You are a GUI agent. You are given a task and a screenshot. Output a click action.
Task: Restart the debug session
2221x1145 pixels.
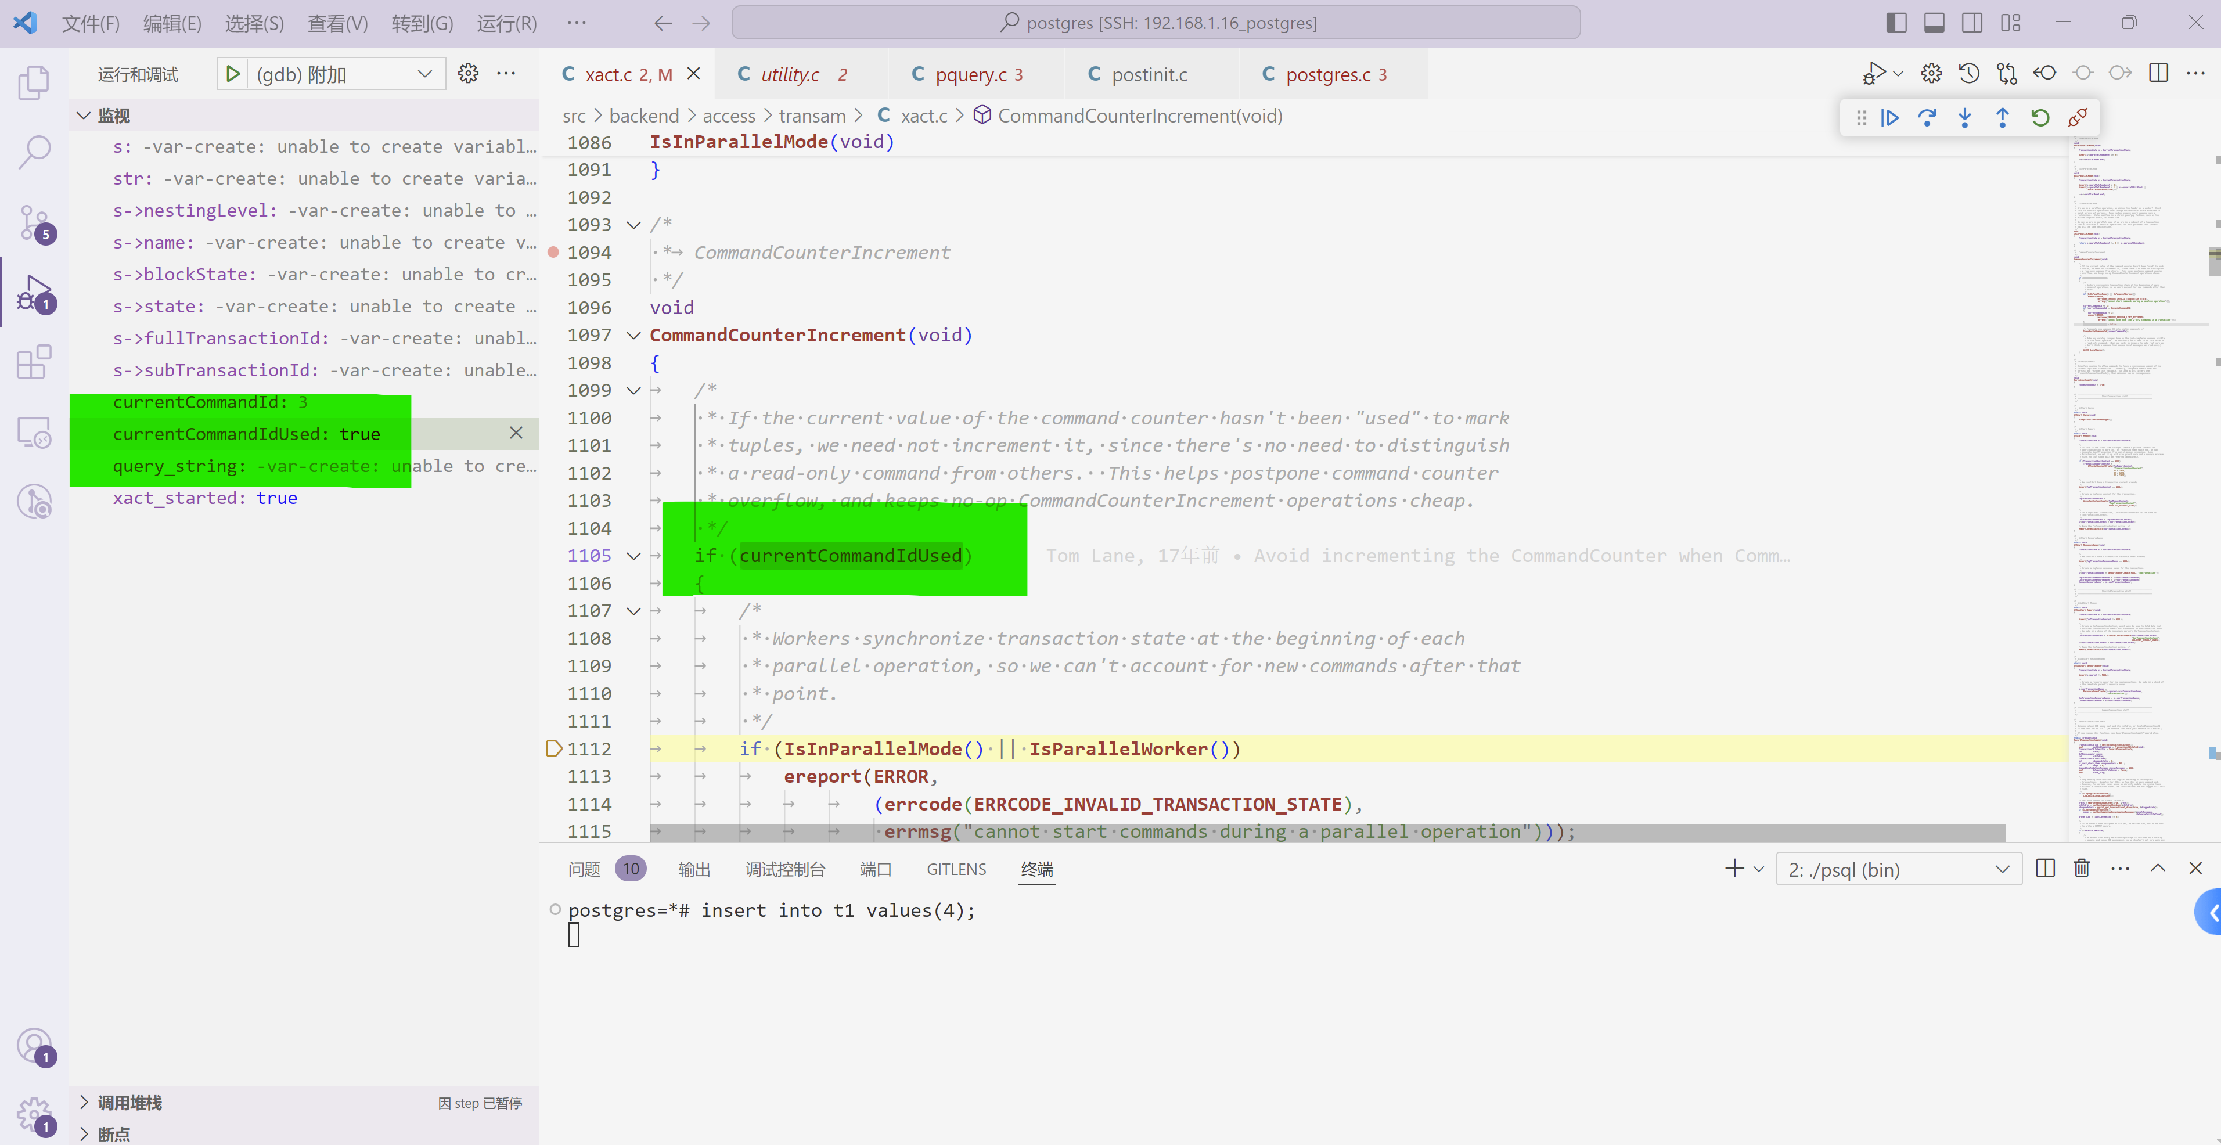[x=2040, y=118]
